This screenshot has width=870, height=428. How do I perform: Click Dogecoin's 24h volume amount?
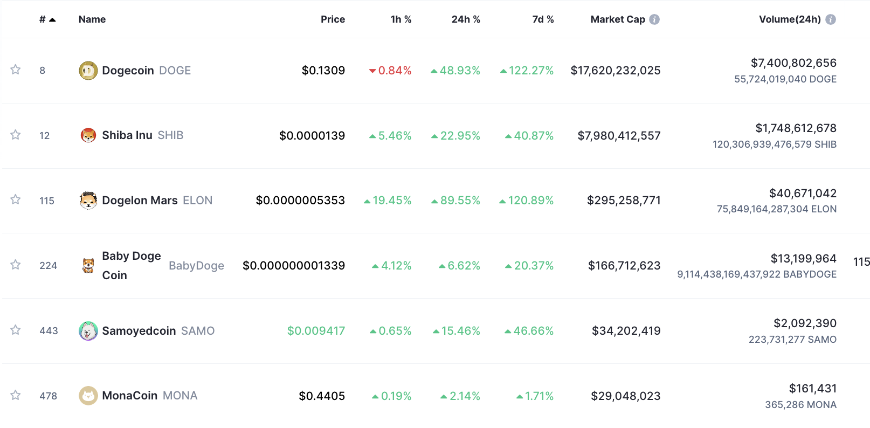pyautogui.click(x=793, y=63)
